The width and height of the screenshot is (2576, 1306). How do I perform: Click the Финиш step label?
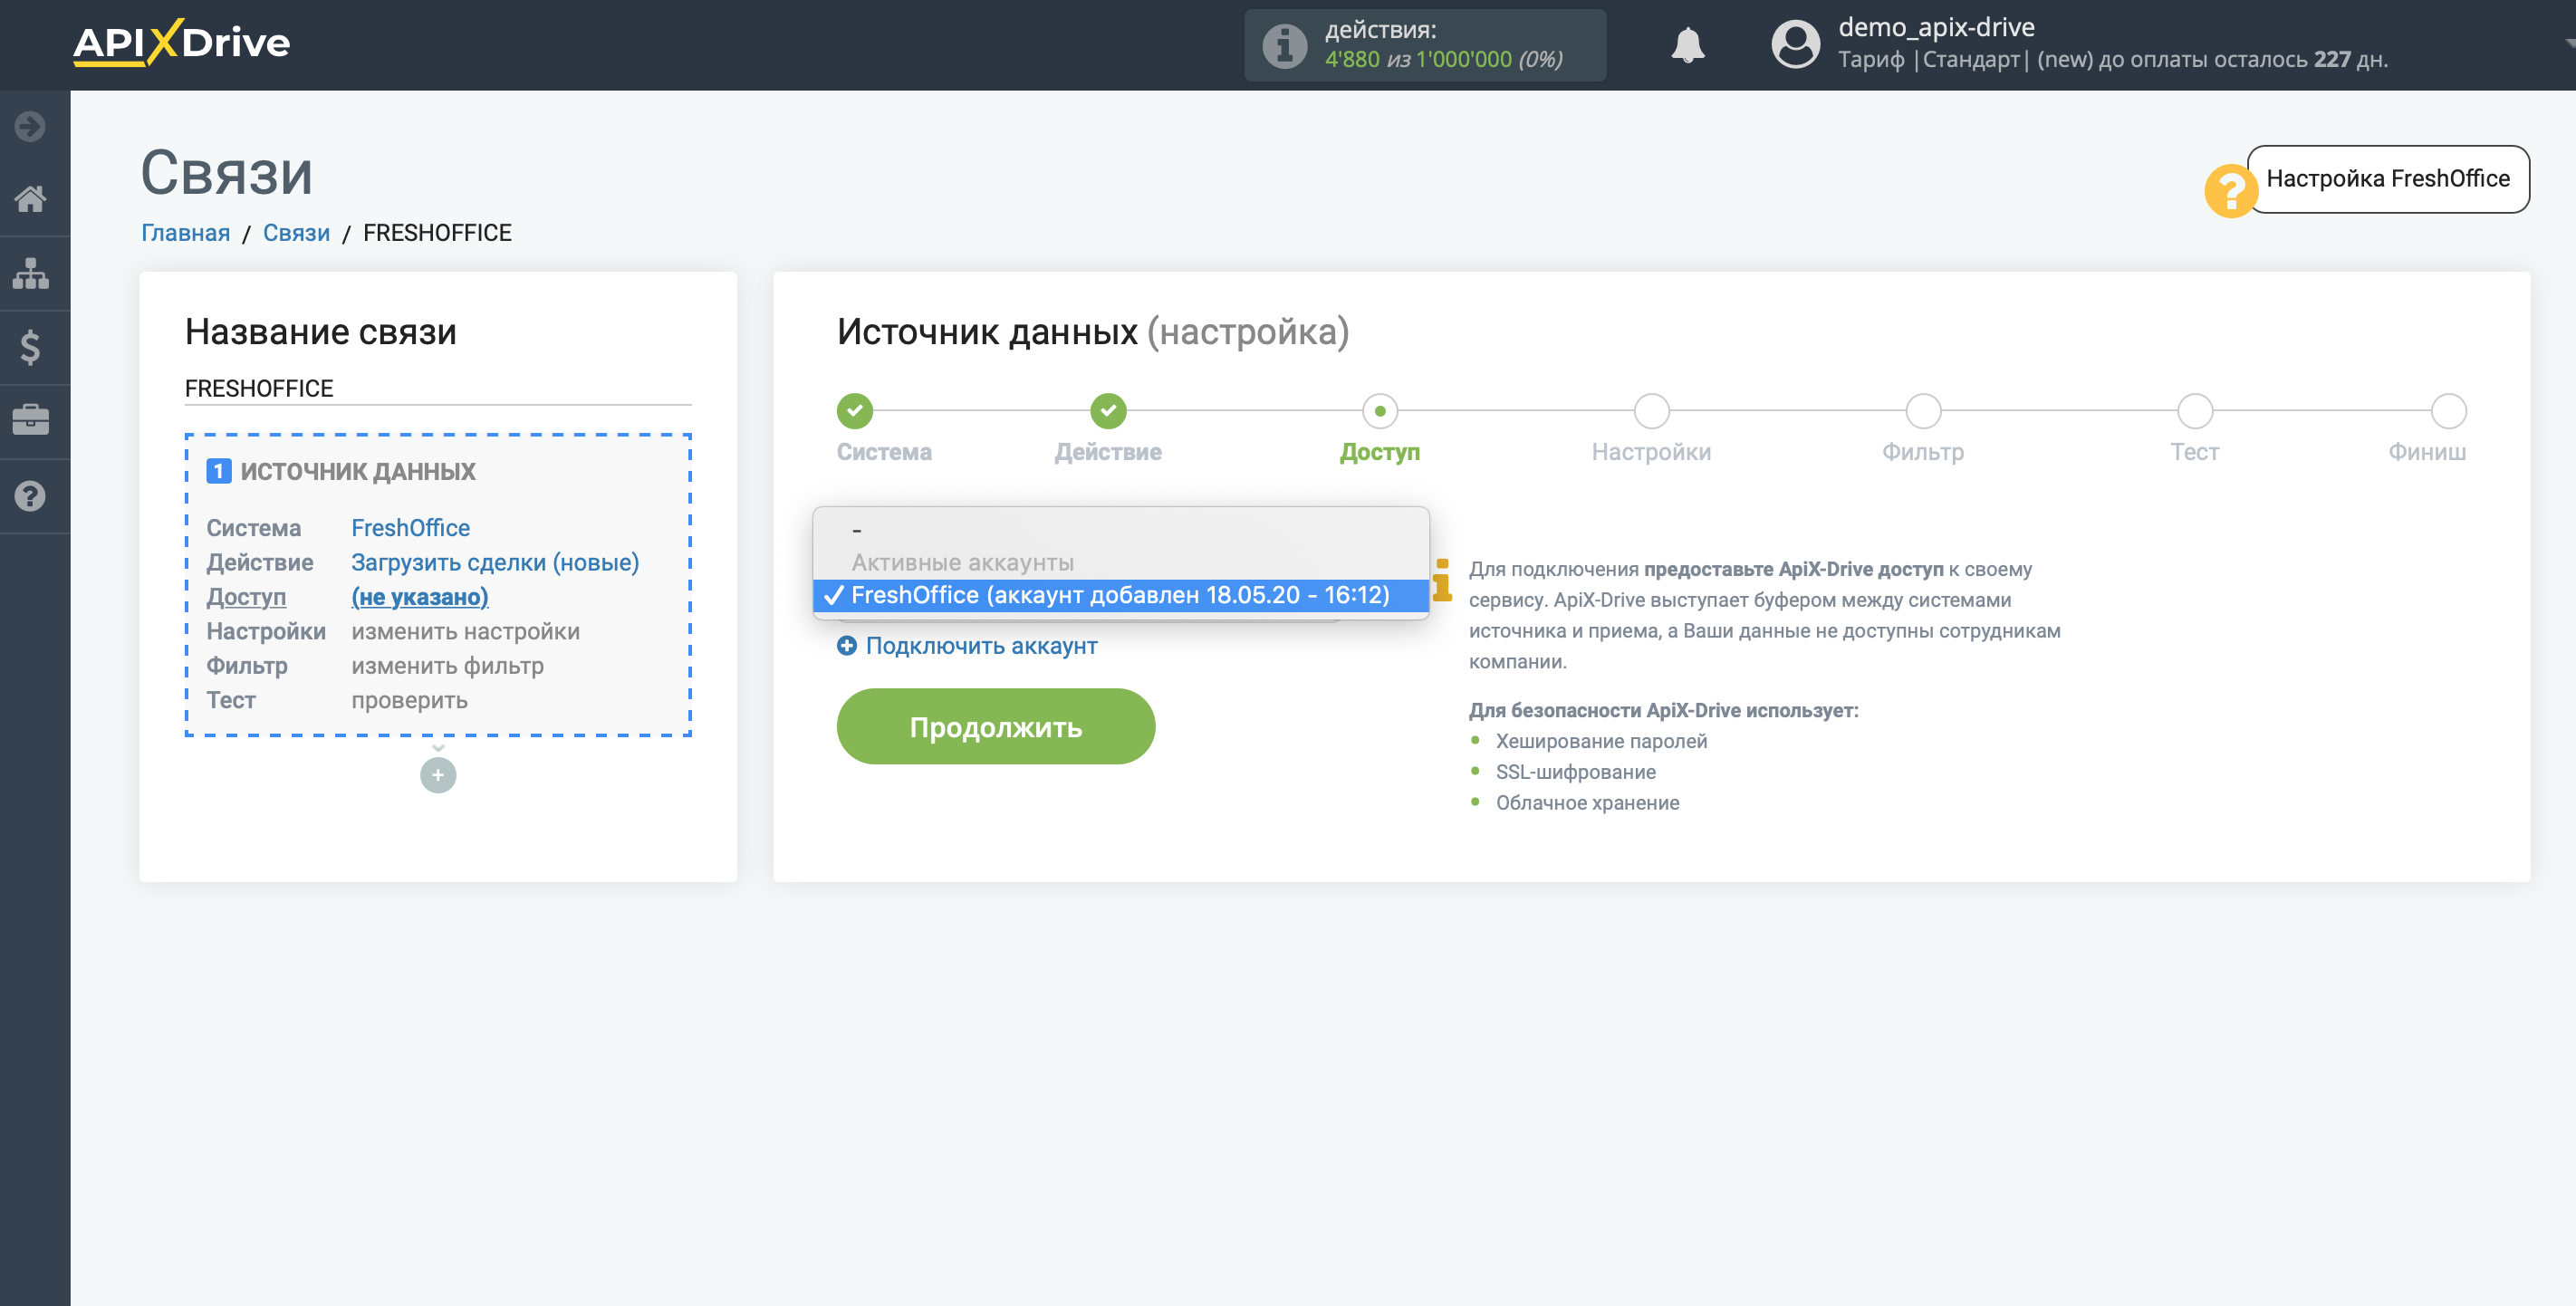click(x=2427, y=452)
